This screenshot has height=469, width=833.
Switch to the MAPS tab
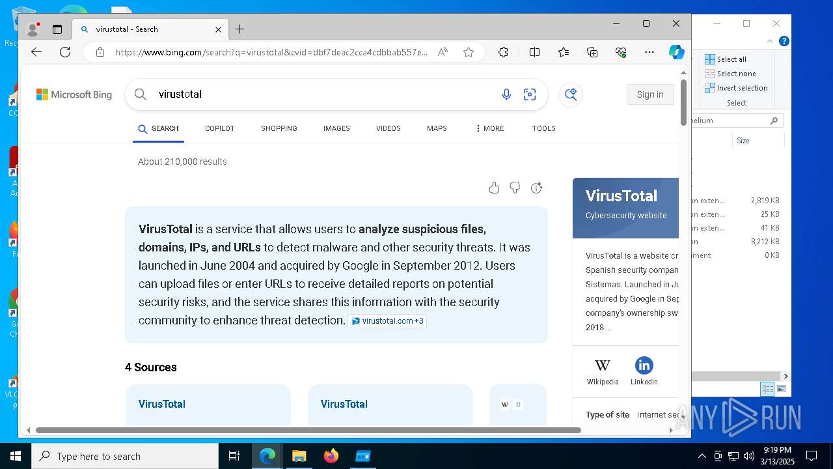(x=437, y=128)
